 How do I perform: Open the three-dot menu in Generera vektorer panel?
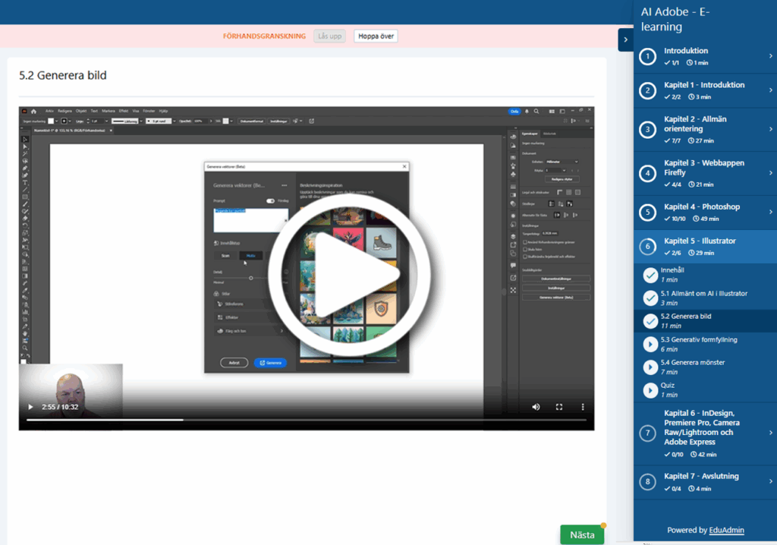click(284, 185)
